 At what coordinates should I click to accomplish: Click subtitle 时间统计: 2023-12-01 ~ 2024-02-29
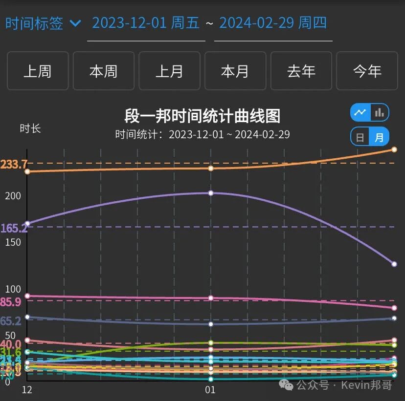pos(202,134)
